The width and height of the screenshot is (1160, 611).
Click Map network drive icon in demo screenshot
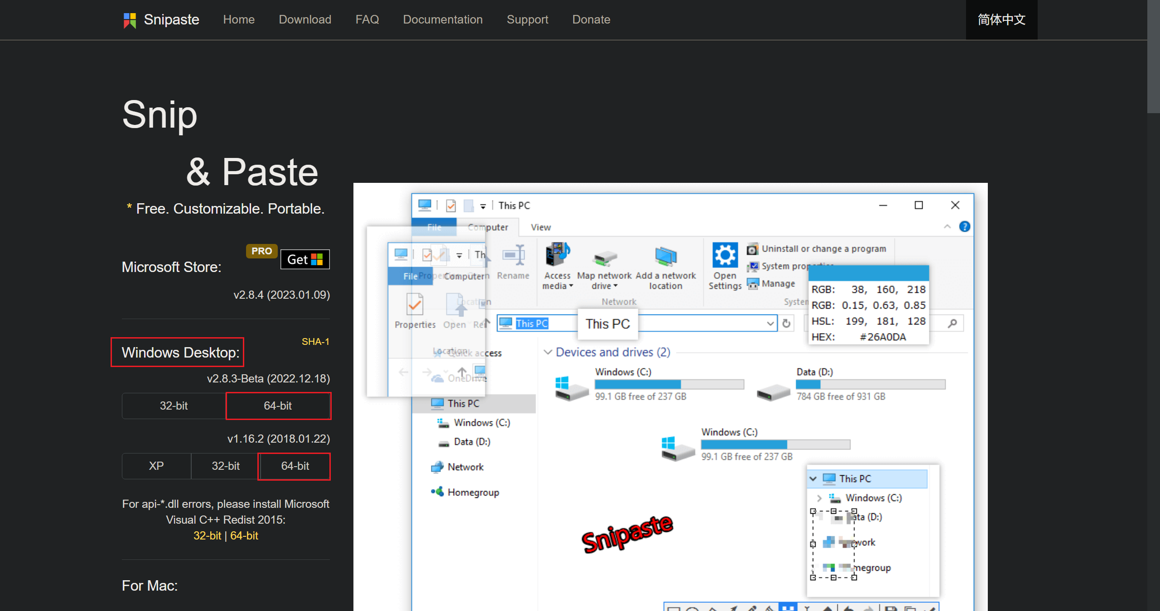604,258
